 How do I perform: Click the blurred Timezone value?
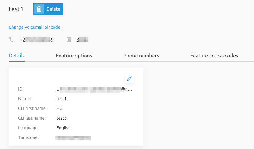[x=73, y=137]
